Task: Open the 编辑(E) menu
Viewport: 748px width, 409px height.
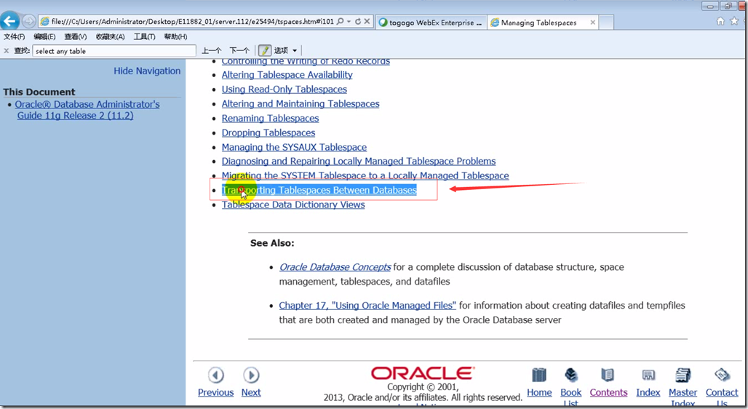Action: click(44, 36)
